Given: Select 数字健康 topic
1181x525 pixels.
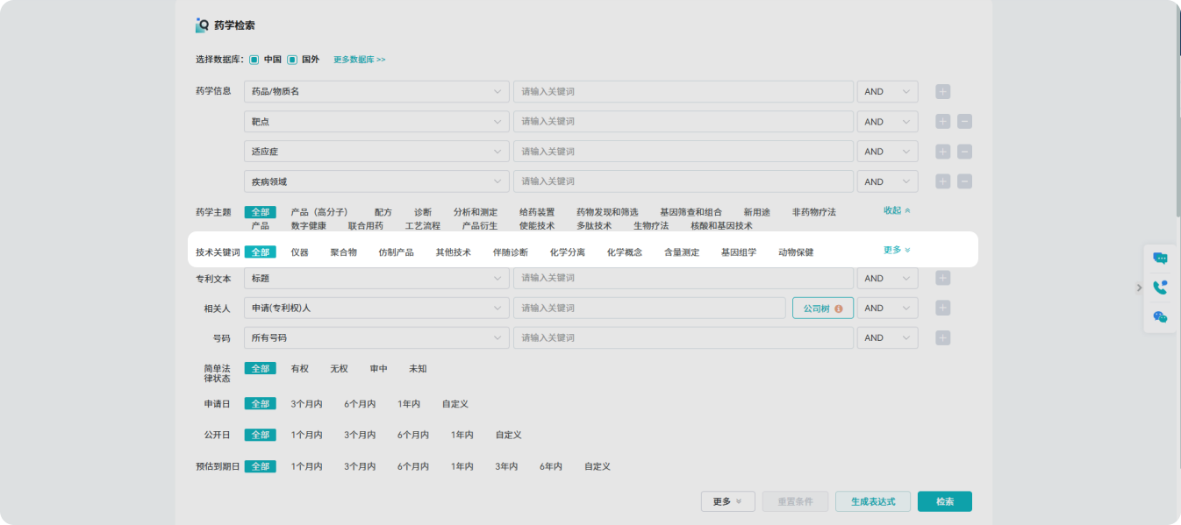Looking at the screenshot, I should pyautogui.click(x=309, y=225).
